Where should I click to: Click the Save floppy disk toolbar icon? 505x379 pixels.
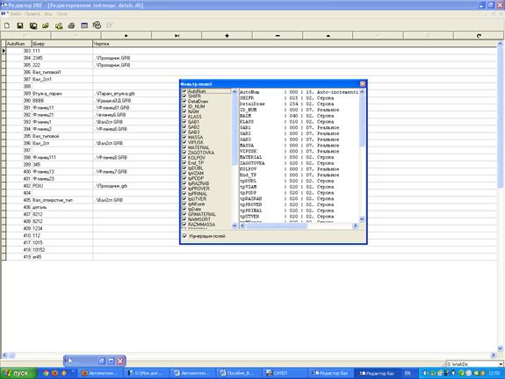[x=20, y=25]
